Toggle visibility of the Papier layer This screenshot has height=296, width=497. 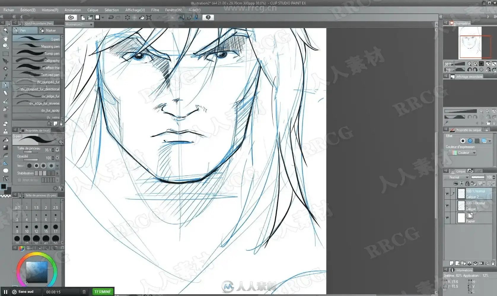coord(447,218)
